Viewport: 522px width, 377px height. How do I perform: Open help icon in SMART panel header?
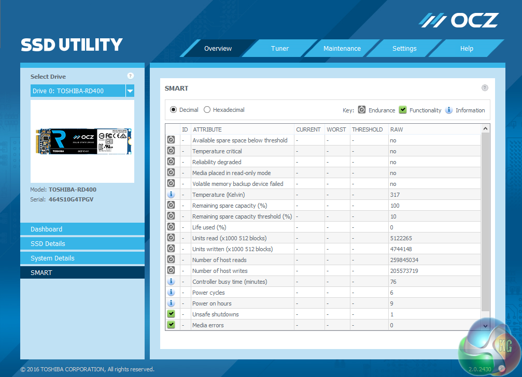pyautogui.click(x=485, y=88)
